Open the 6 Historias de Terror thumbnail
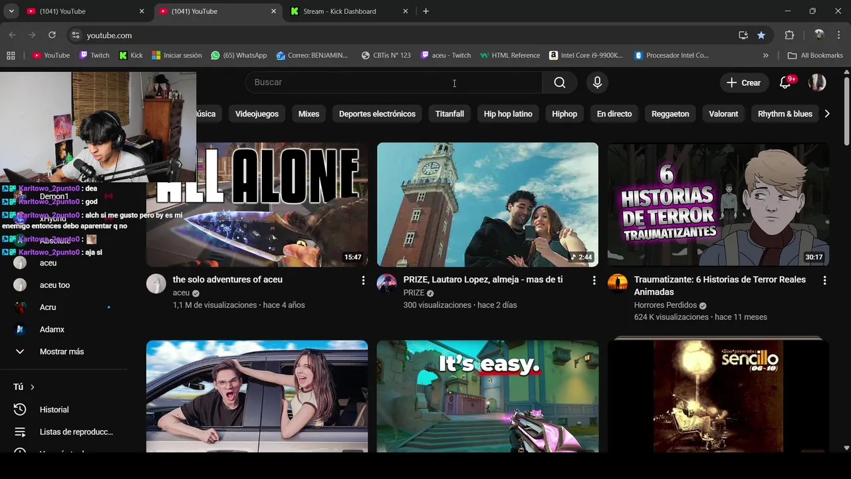Viewport: 851px width, 479px height. pyautogui.click(x=718, y=205)
